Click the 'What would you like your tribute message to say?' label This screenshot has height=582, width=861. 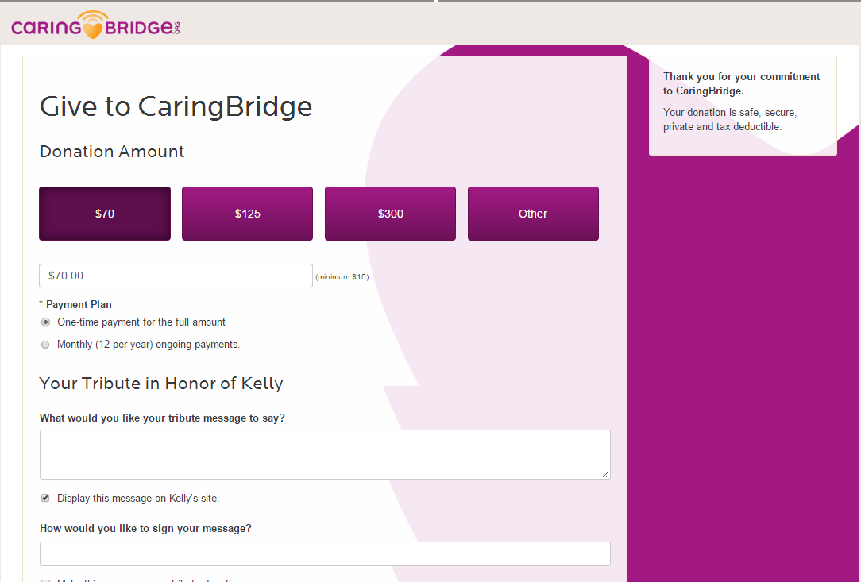tap(162, 418)
